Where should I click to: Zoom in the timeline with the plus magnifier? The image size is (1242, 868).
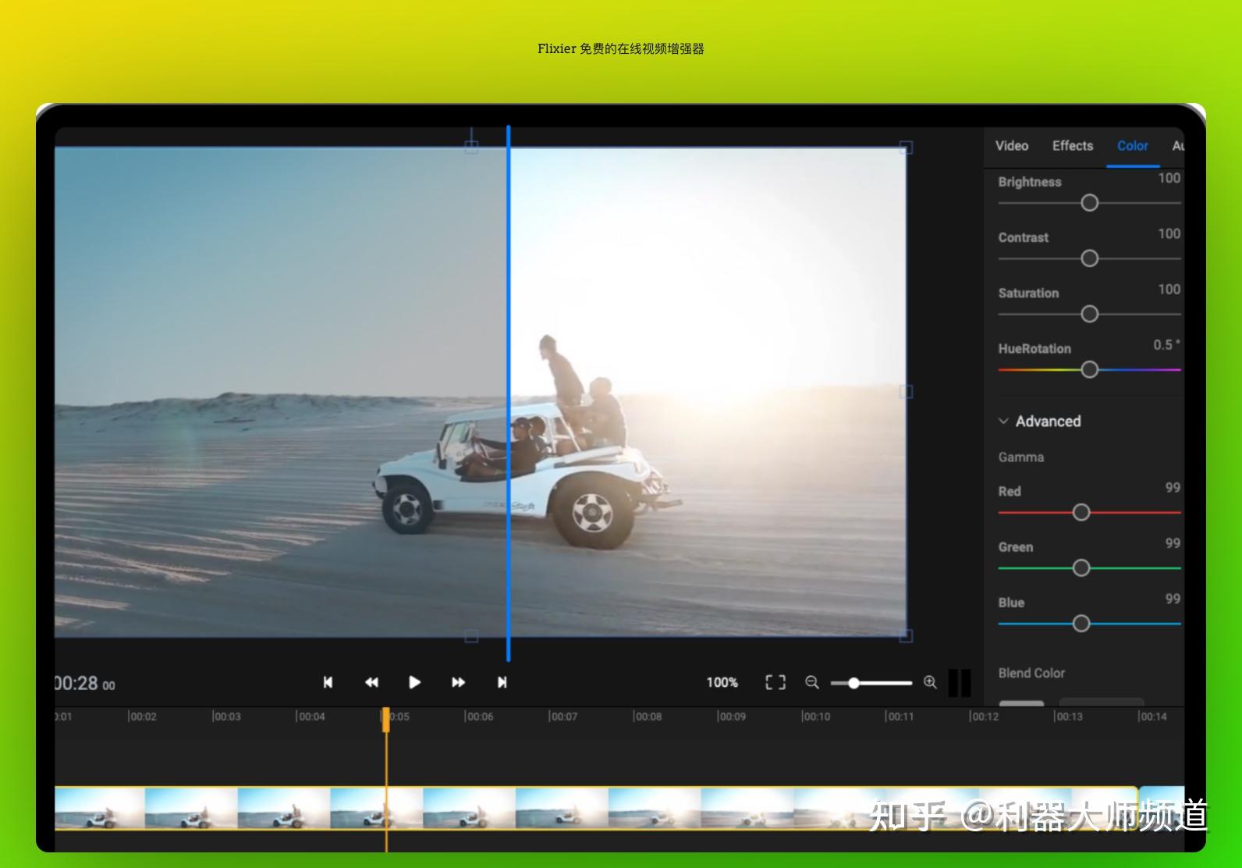click(x=930, y=682)
